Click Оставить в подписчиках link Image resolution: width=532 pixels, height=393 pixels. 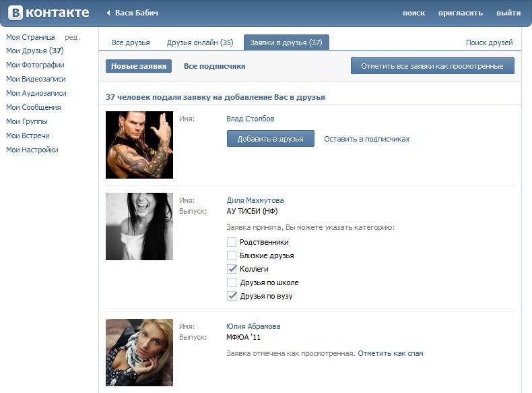coord(366,139)
